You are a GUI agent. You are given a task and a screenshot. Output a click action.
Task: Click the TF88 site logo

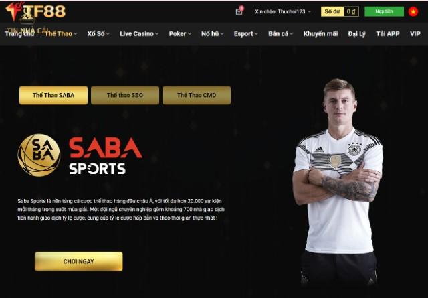coord(35,12)
